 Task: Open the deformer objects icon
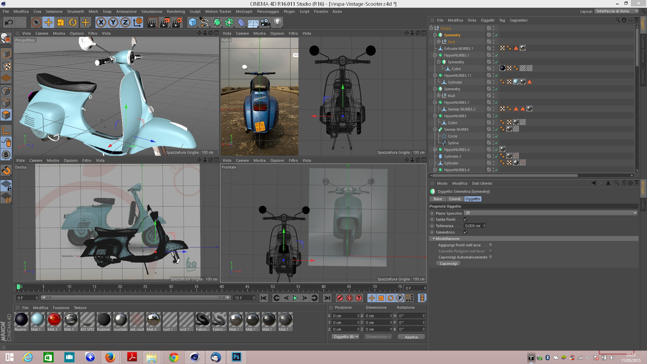[241, 23]
